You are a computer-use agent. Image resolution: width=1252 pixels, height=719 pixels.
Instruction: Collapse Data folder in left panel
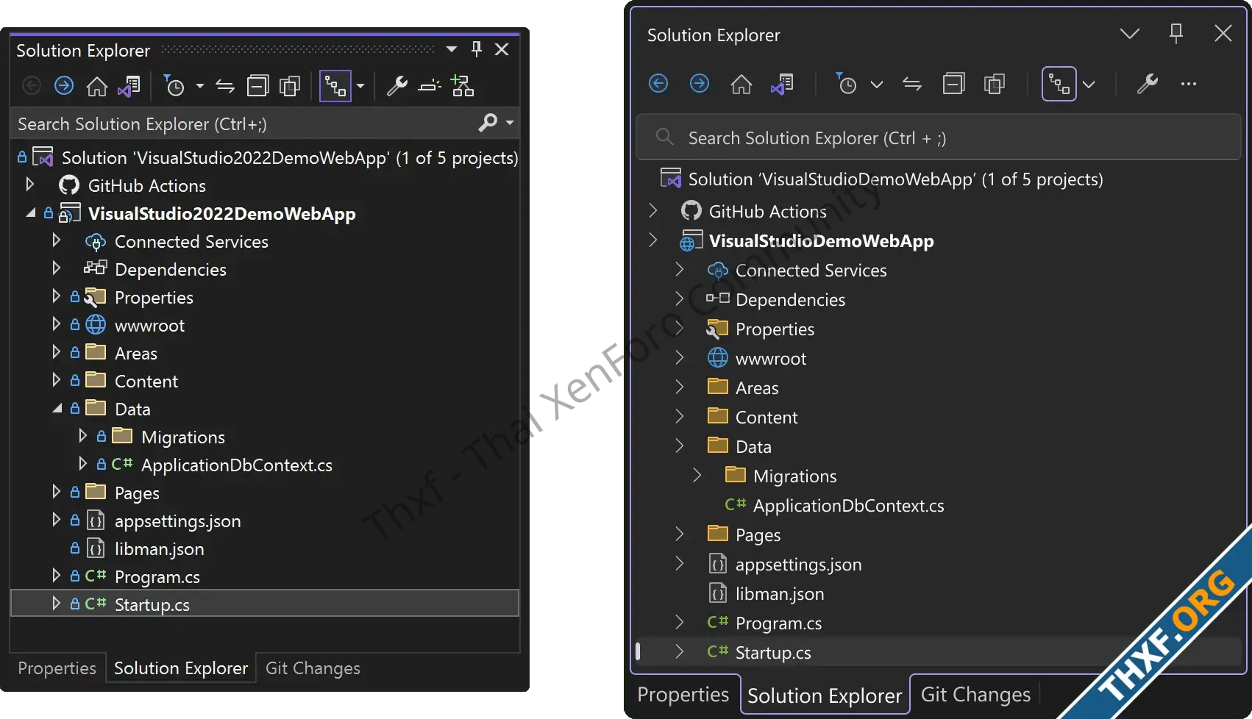click(x=57, y=408)
